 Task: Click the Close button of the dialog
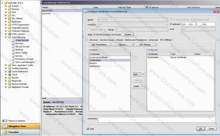[x=211, y=129]
